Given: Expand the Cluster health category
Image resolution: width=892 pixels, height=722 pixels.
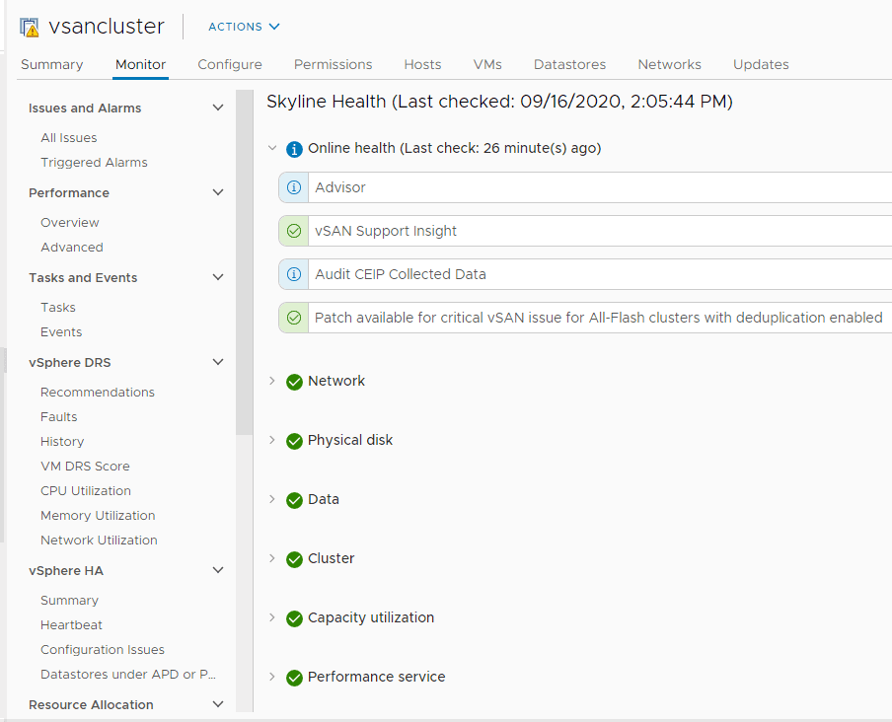Looking at the screenshot, I should [273, 558].
